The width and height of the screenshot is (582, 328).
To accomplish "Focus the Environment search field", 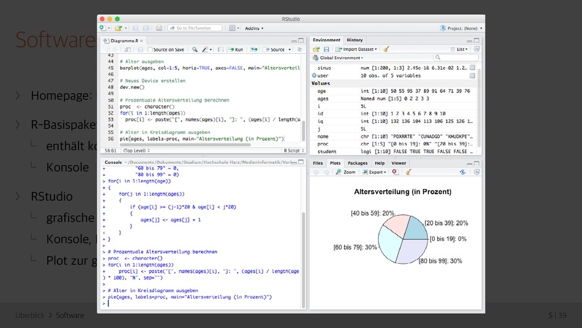I will pos(456,57).
